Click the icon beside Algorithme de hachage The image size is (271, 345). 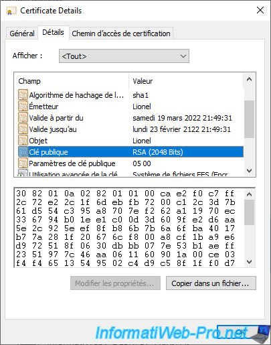pos(23,94)
